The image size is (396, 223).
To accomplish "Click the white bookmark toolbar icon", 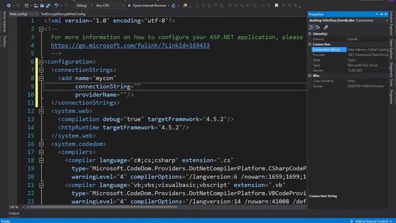I will click(x=277, y=6).
